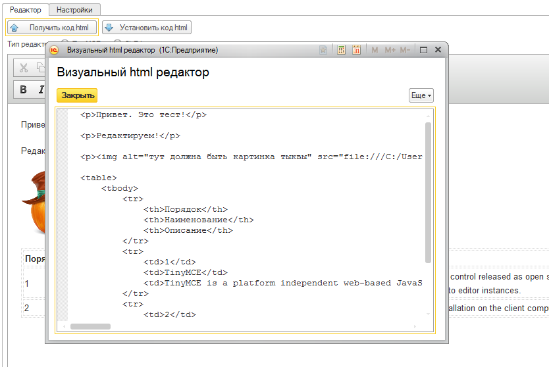Maximize the Визуальный html редактор dialog
The image size is (549, 367).
[x=423, y=50]
